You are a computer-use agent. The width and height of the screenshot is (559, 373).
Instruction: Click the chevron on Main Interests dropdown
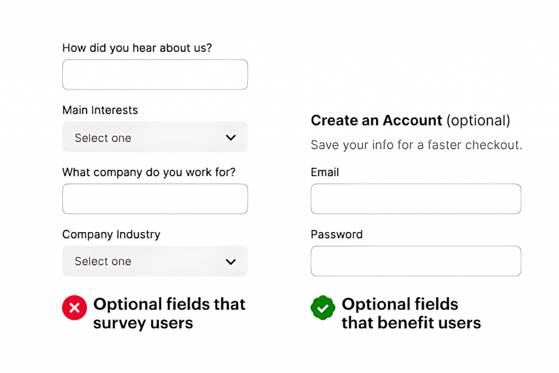click(230, 137)
